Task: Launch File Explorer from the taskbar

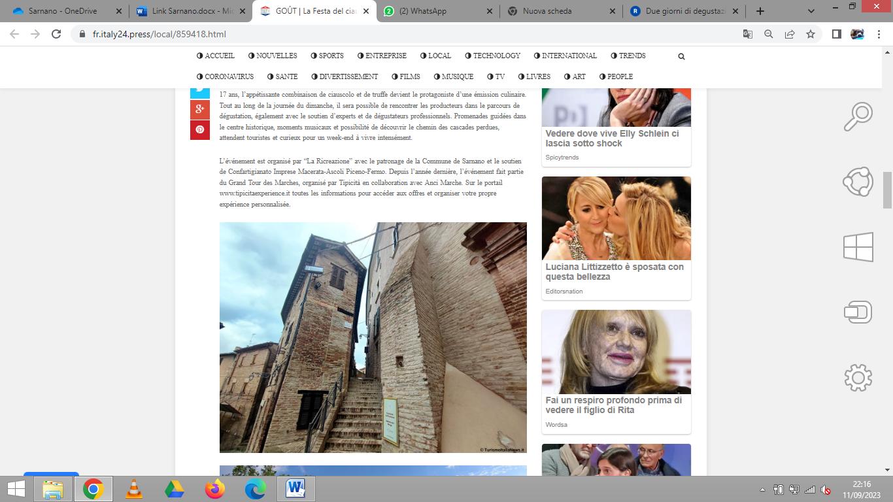Action: pos(52,489)
